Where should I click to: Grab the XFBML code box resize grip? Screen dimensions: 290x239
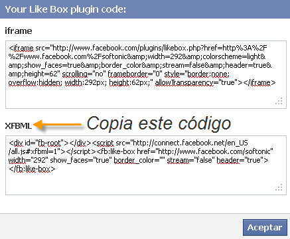coord(279,187)
